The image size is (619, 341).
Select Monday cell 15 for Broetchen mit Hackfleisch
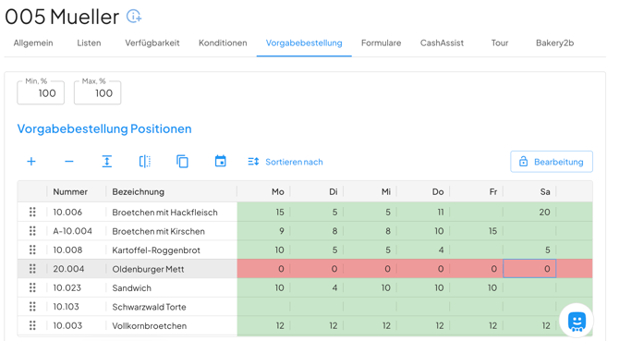click(x=263, y=212)
